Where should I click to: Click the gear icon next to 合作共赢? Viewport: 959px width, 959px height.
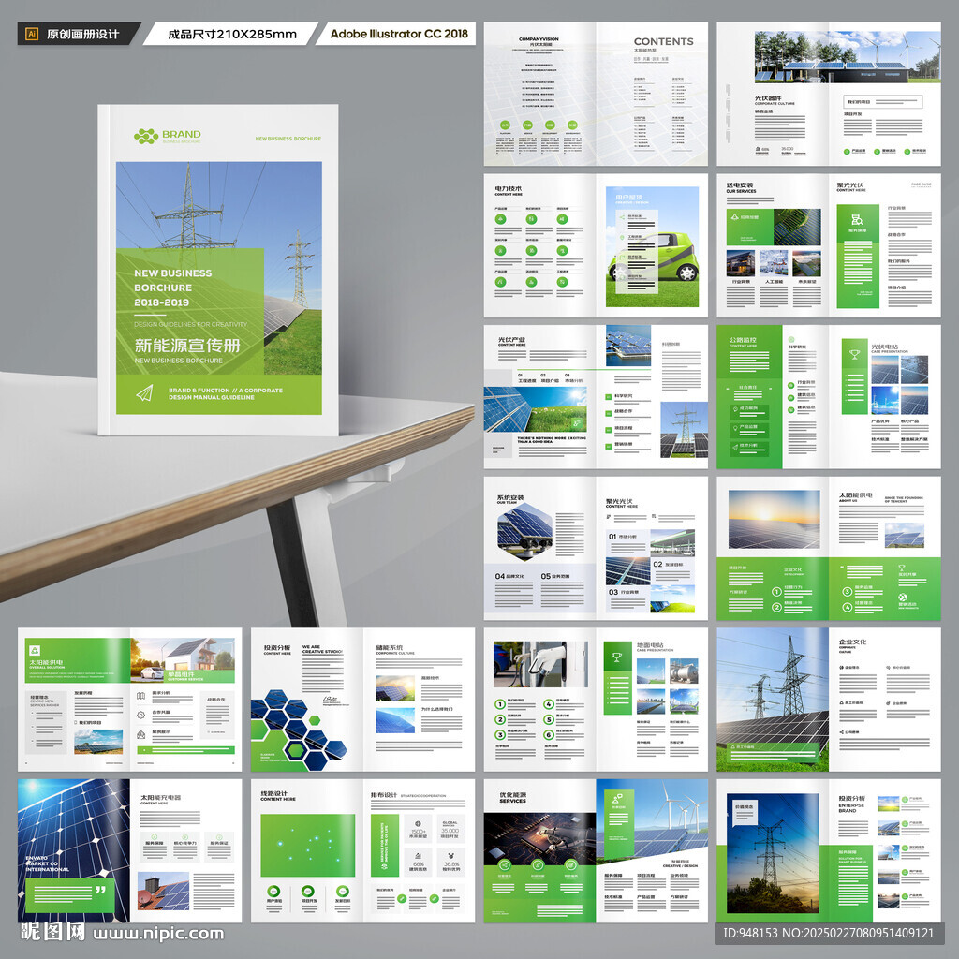pos(140,715)
